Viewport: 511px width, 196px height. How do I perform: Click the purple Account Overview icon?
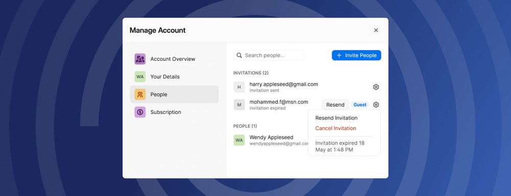[x=140, y=59]
